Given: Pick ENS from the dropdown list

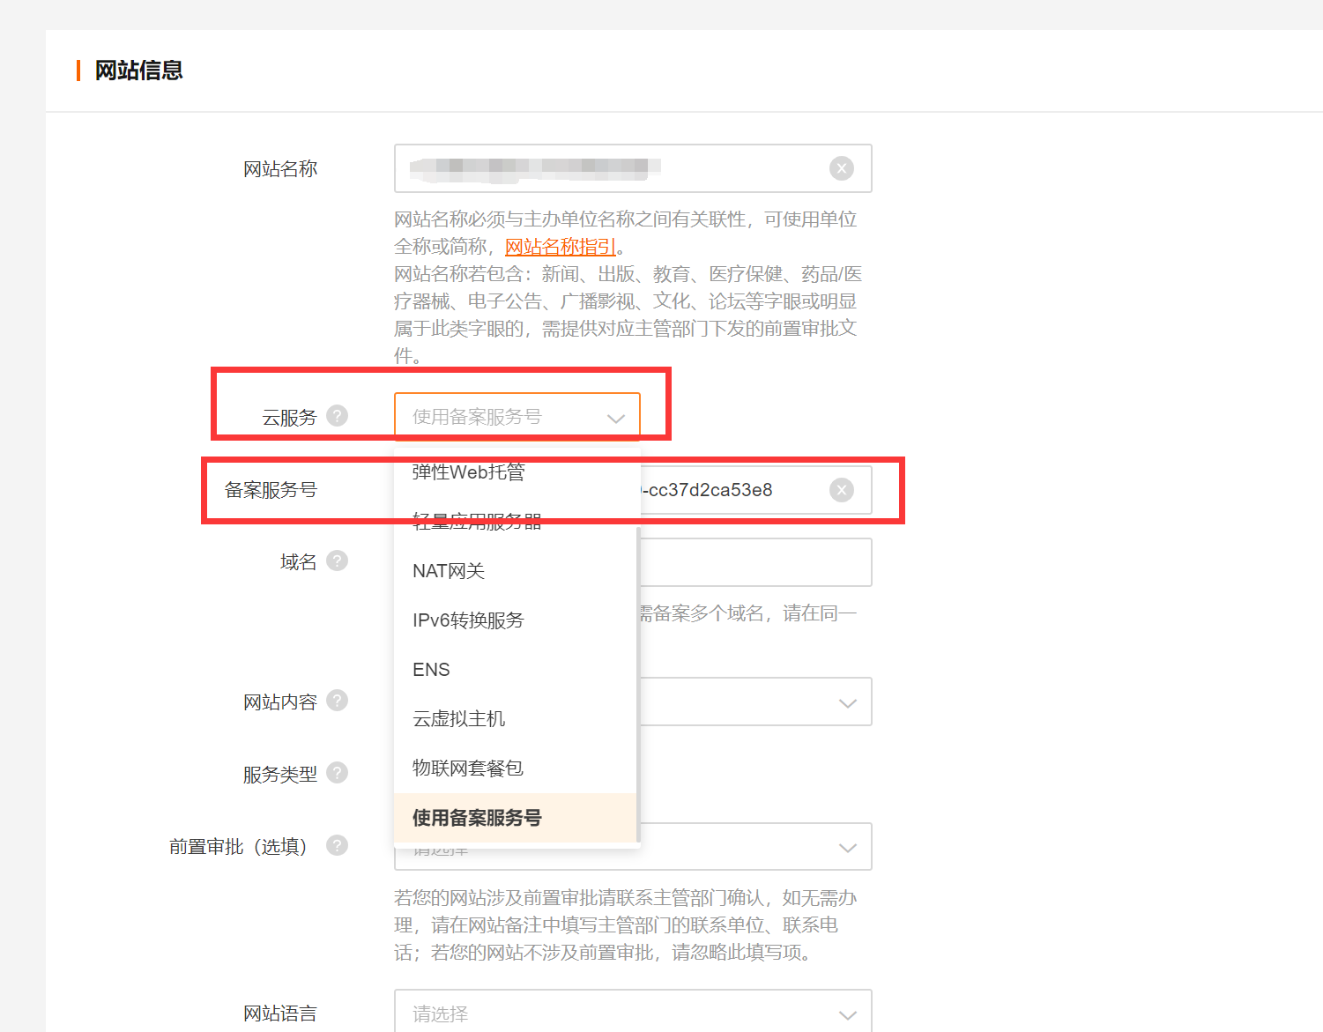Looking at the screenshot, I should pyautogui.click(x=431, y=670).
